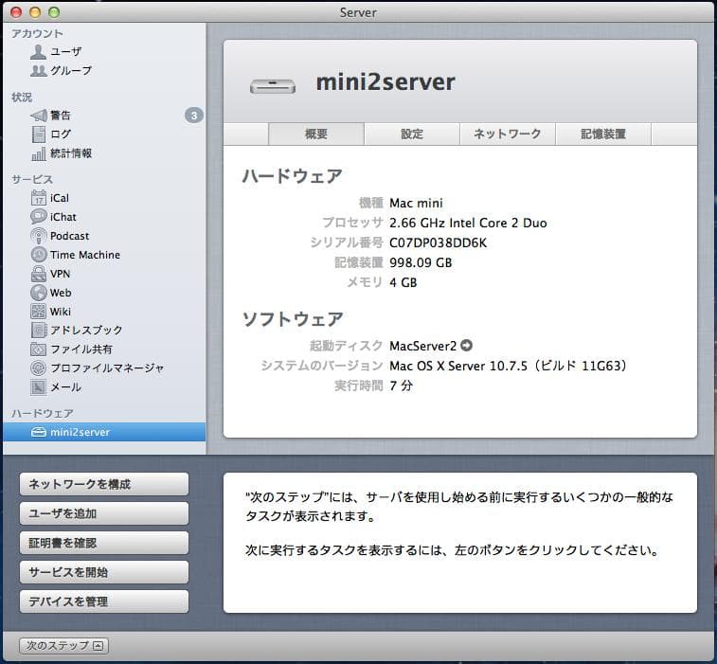Click the VPN lock icon
The image size is (717, 664).
pyautogui.click(x=39, y=274)
